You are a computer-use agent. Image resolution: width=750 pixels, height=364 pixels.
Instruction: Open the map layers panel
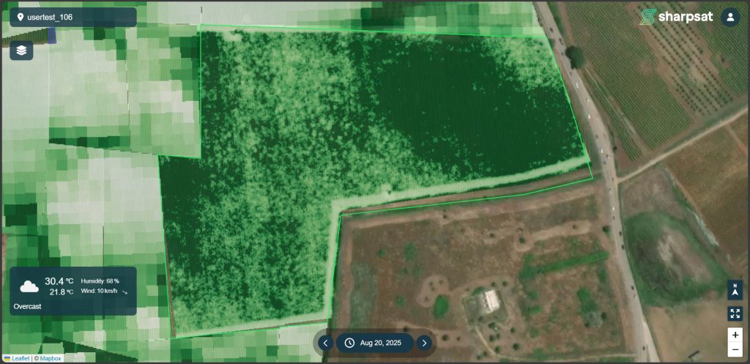pos(21,51)
